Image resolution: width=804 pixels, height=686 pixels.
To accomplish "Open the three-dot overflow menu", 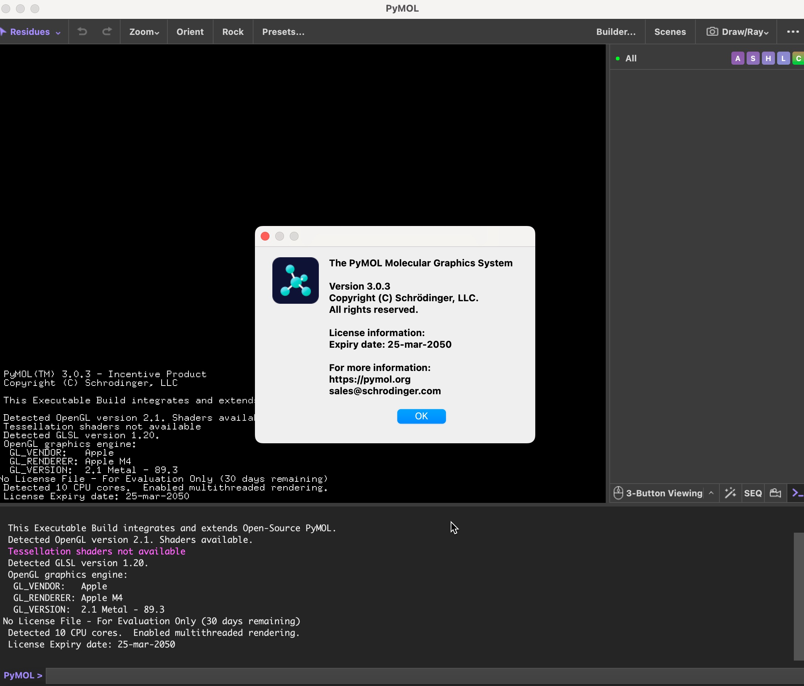I will [x=793, y=32].
